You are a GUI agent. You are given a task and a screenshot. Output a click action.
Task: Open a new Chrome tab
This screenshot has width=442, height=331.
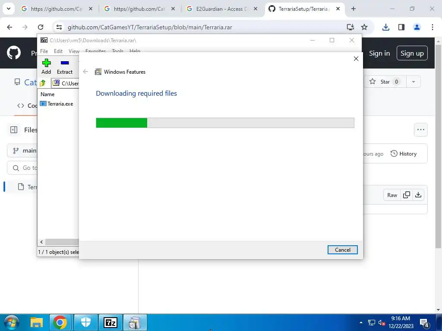click(x=354, y=9)
